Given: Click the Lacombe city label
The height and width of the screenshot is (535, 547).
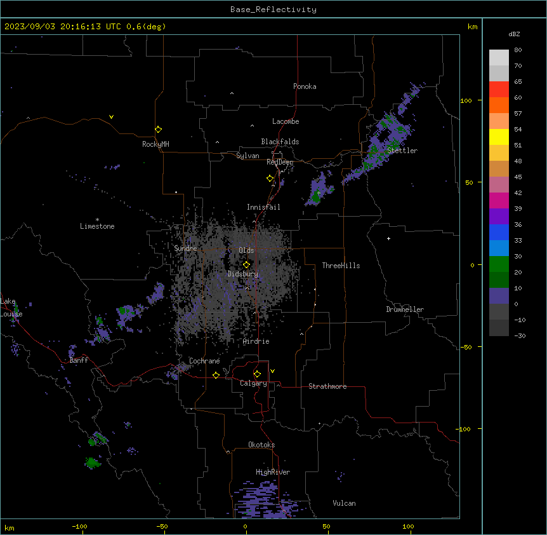Looking at the screenshot, I should point(286,121).
